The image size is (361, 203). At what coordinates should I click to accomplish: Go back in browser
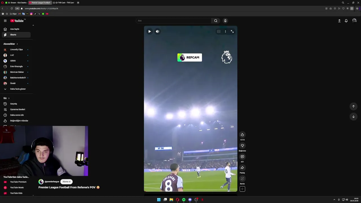(x=3, y=8)
